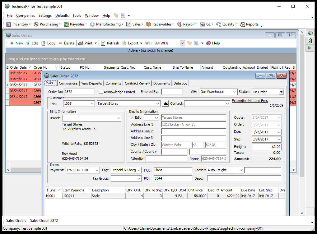
Task: Click the Sales Orders horizontal scroll right arrow
Action: [x=294, y=170]
